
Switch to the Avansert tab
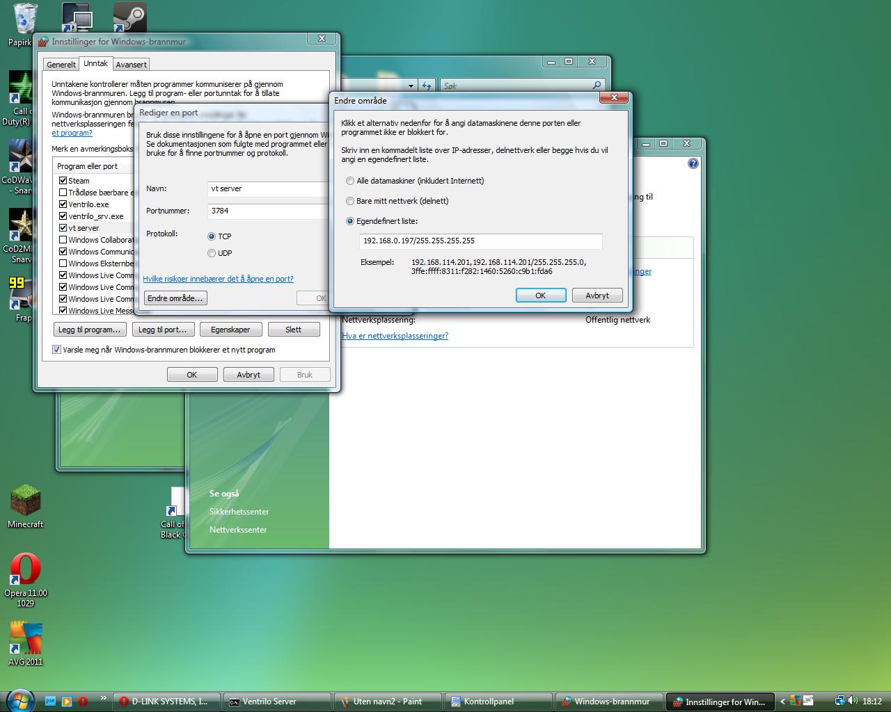coord(131,65)
